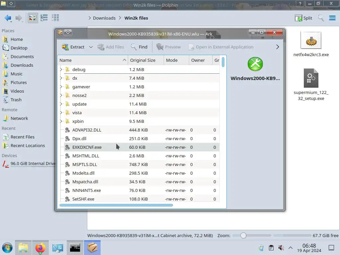Image resolution: width=340 pixels, height=255 pixels.
Task: Adjust Dolphin zoom slider
Action: (x=243, y=235)
